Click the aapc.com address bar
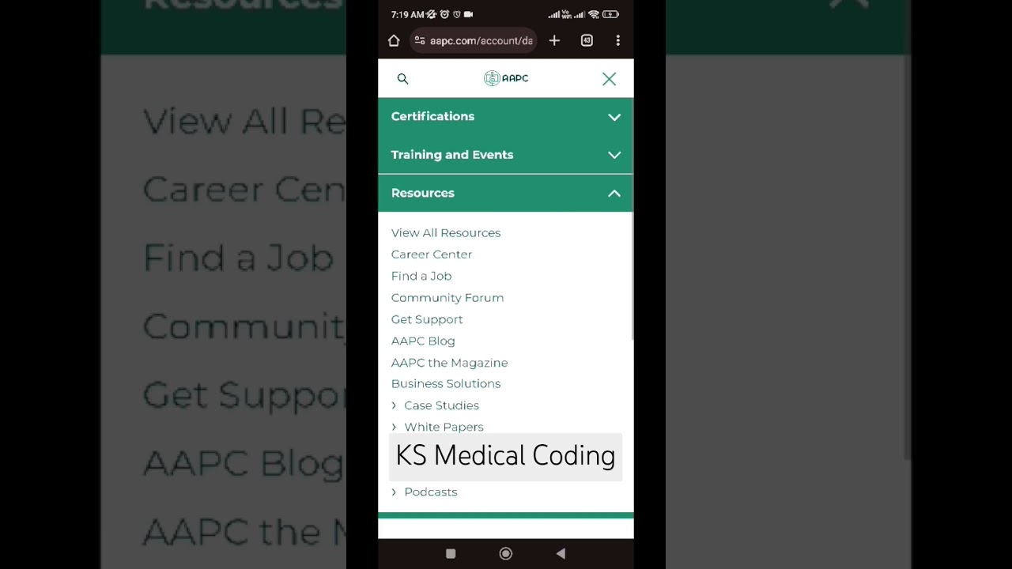1012x569 pixels. click(473, 40)
